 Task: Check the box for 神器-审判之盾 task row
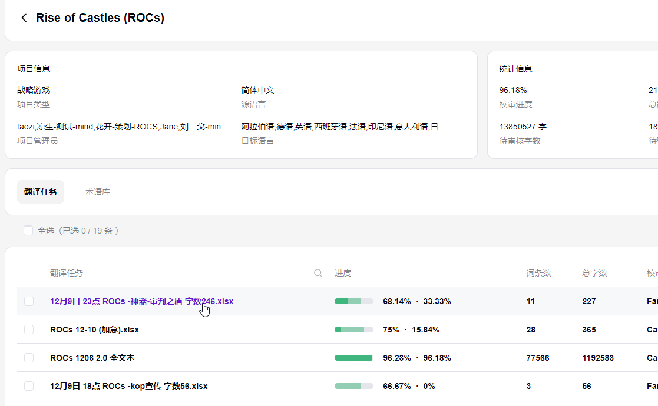(x=29, y=301)
